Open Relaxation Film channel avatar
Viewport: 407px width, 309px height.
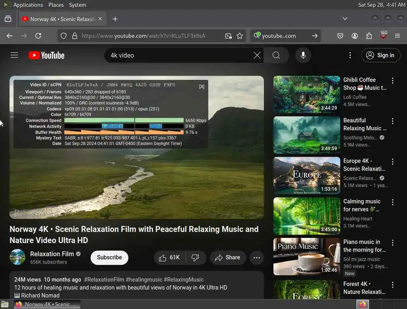coord(17,257)
